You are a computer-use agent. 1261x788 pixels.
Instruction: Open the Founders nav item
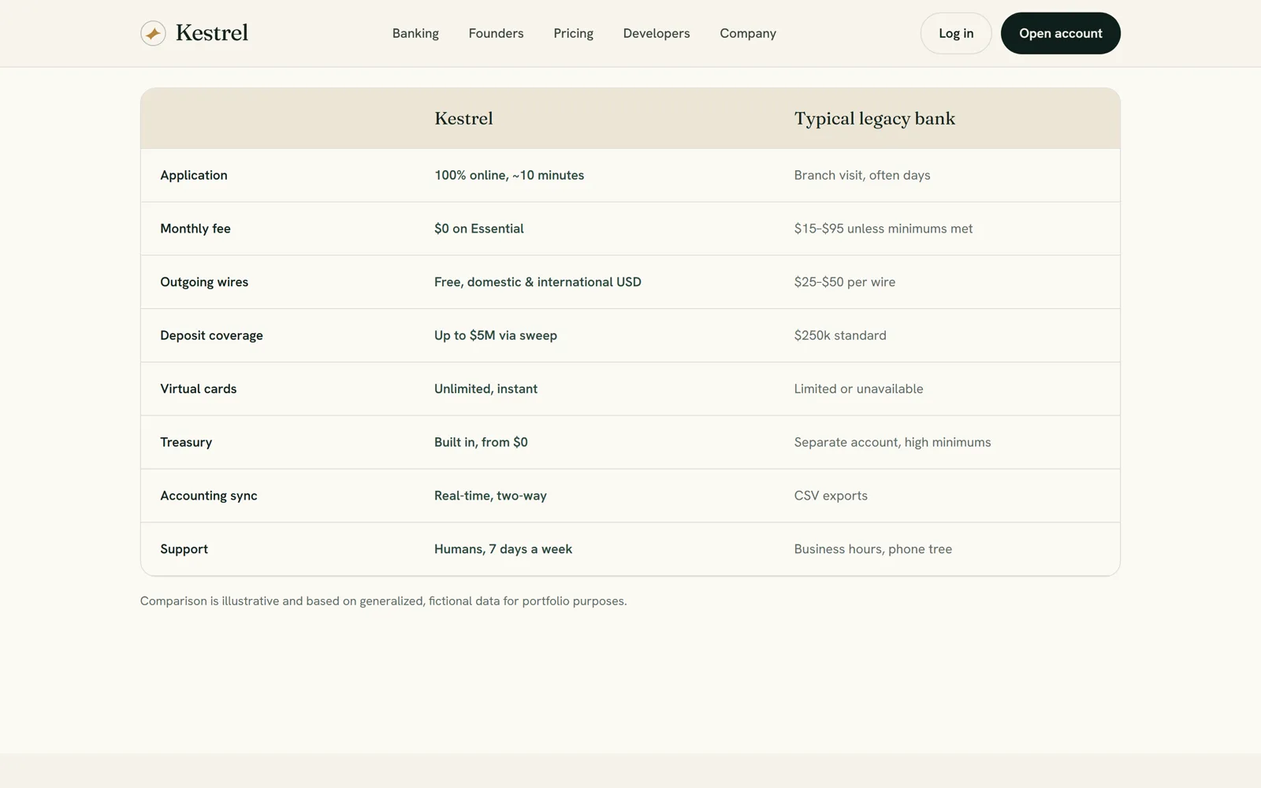[x=496, y=33]
